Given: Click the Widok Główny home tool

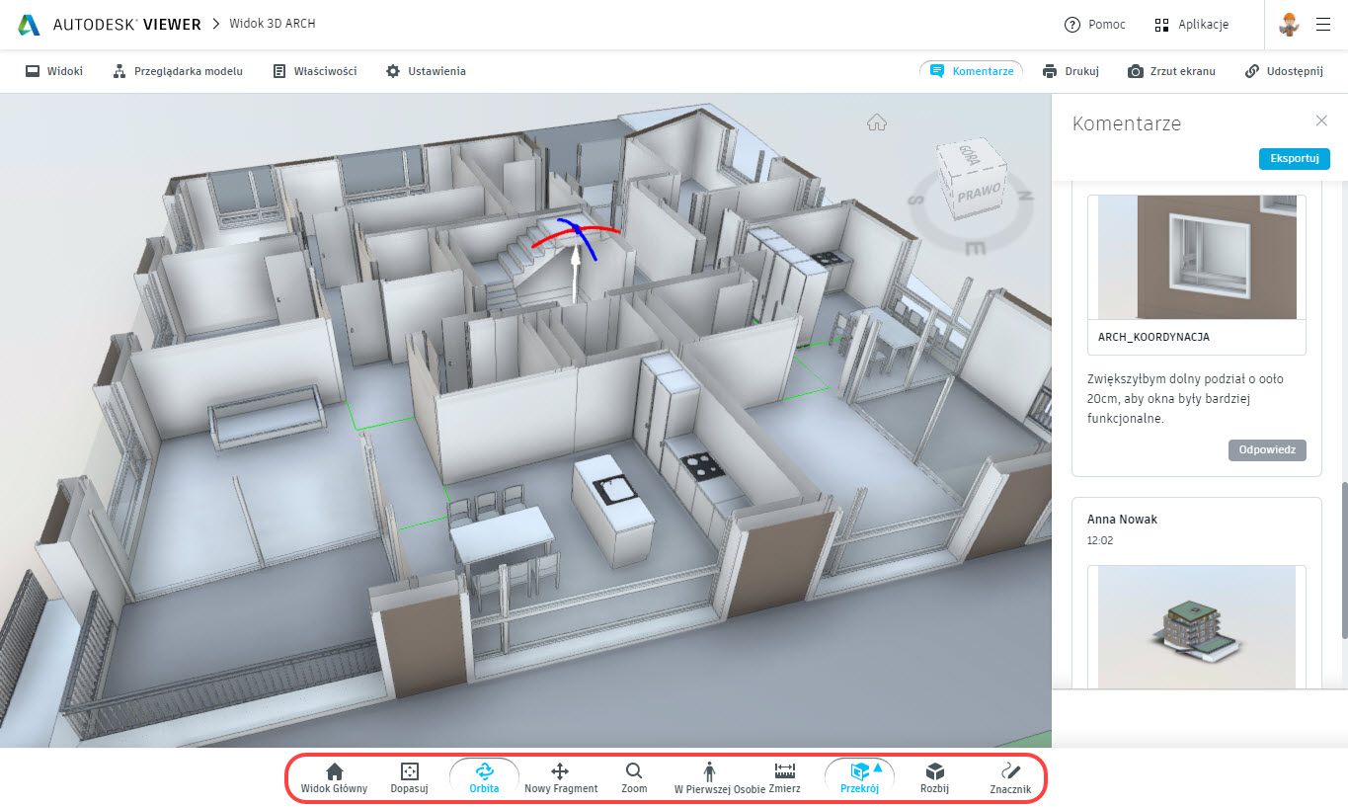Looking at the screenshot, I should [x=334, y=777].
